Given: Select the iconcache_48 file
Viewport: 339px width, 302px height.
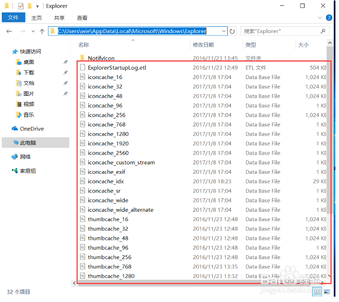Looking at the screenshot, I should click(x=105, y=96).
